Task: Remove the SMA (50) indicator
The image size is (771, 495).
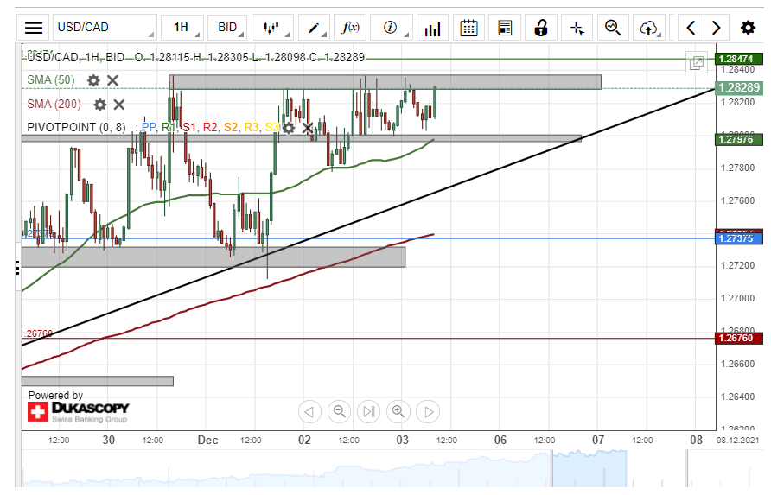Action: 112,80
